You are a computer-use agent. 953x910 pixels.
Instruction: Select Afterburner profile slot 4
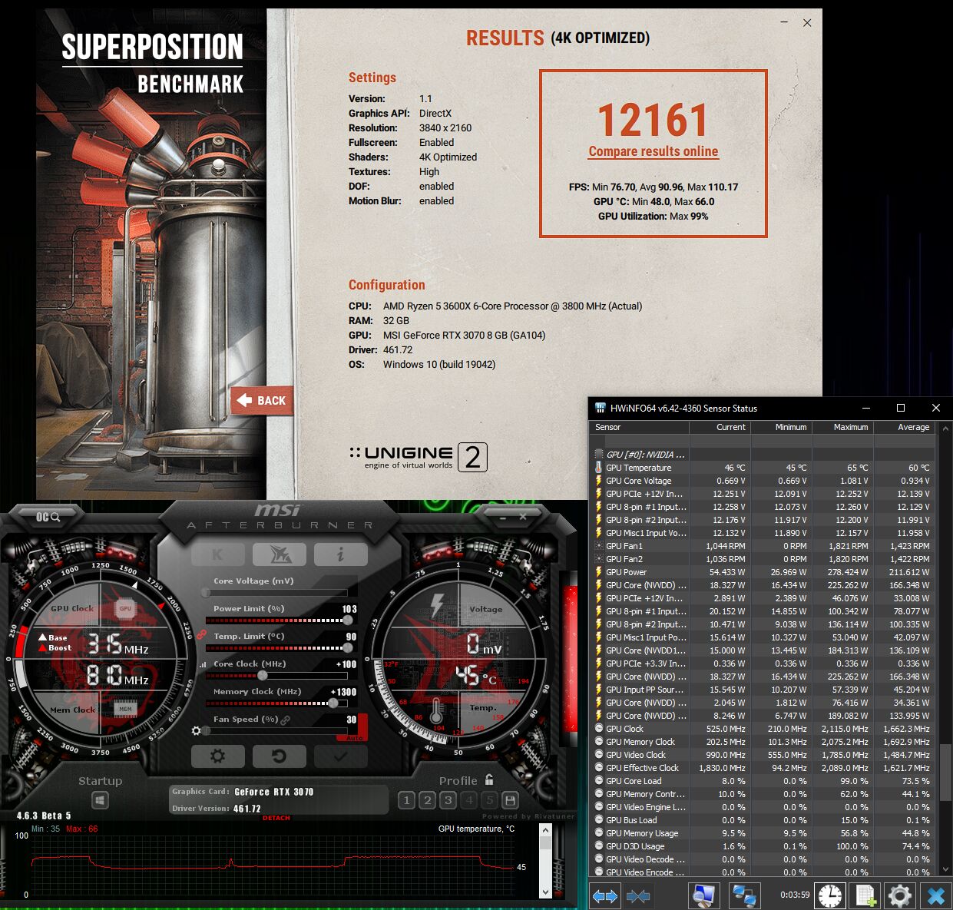[x=469, y=800]
